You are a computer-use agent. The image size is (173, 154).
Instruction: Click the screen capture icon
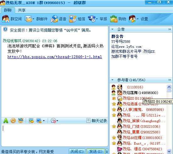(x=39, y=121)
